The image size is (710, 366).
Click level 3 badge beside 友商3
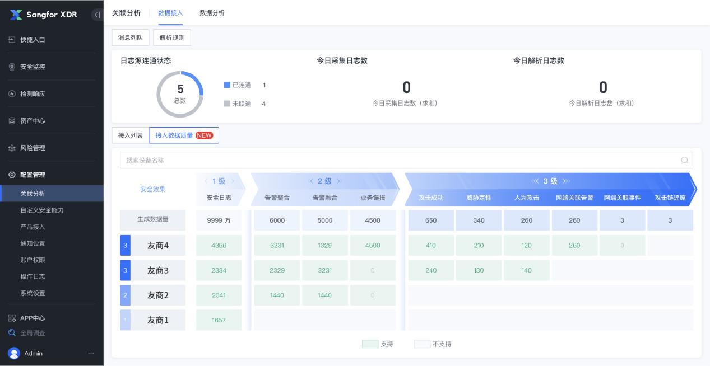click(x=125, y=270)
